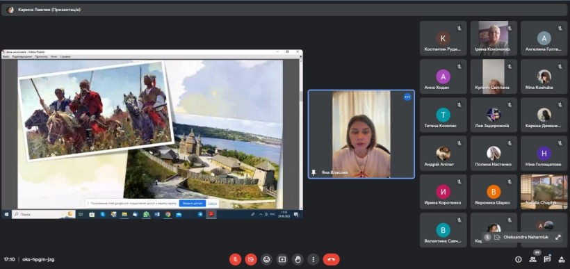
Task: Open the Редактирование menu in Adobe Reader
Action: pyautogui.click(x=22, y=57)
